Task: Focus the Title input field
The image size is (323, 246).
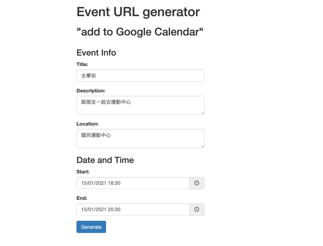Action: click(140, 76)
